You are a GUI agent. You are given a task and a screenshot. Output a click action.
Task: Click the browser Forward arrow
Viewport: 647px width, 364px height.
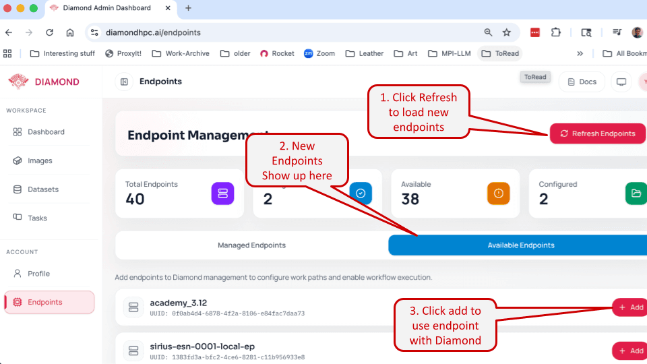(x=29, y=32)
